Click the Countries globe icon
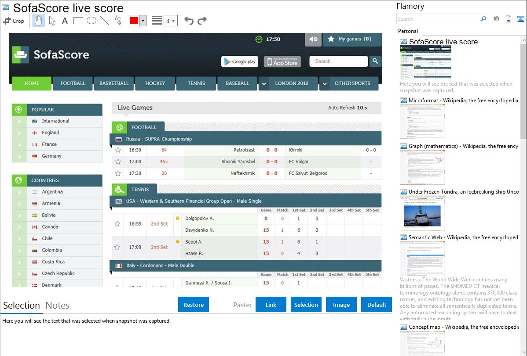The width and height of the screenshot is (527, 356). pos(19,180)
